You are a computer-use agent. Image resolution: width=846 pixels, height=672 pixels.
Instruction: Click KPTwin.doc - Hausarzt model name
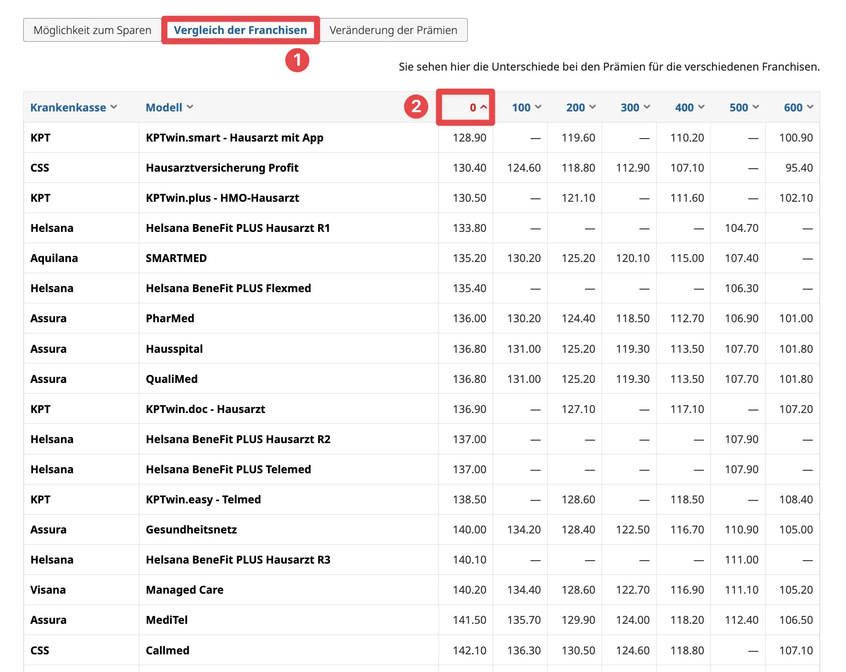coord(206,409)
